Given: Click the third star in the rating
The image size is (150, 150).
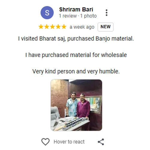Looking at the screenshot, I should (52, 27).
